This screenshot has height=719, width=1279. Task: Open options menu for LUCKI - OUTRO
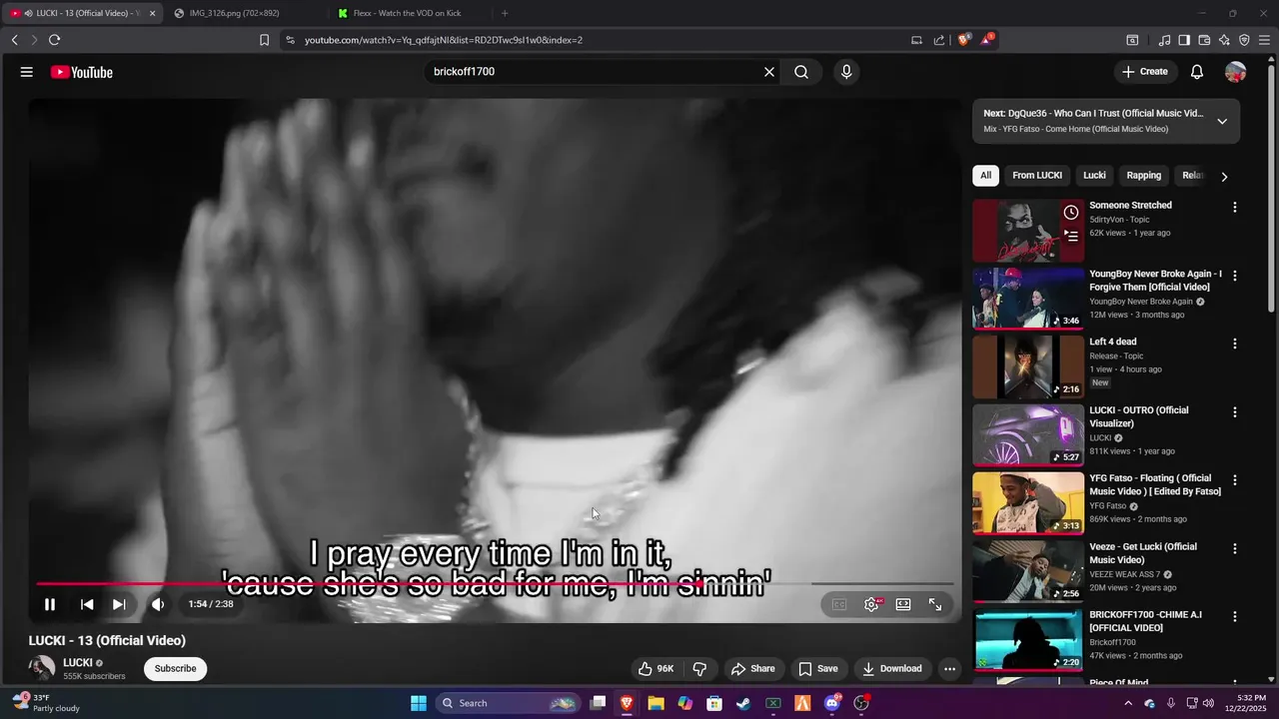click(1235, 411)
